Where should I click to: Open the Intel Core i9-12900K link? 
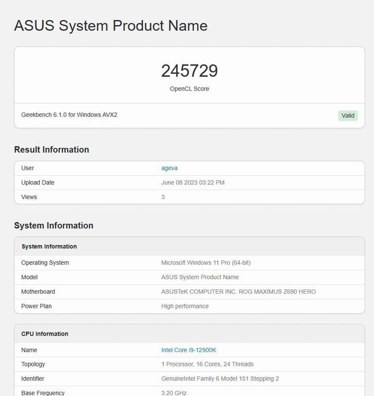pos(189,350)
